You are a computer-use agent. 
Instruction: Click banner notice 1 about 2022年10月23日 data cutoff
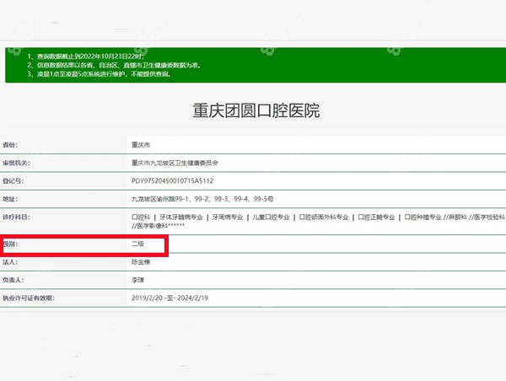86,56
